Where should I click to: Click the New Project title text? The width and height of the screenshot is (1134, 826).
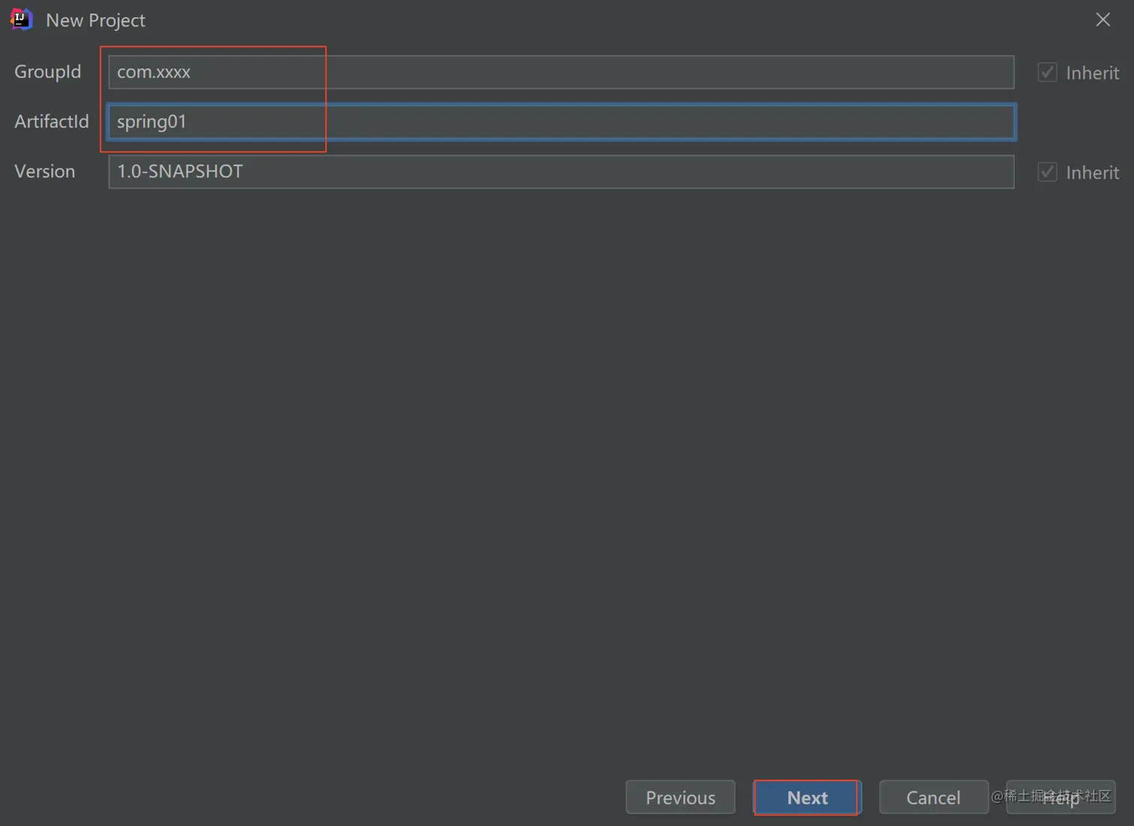point(96,20)
